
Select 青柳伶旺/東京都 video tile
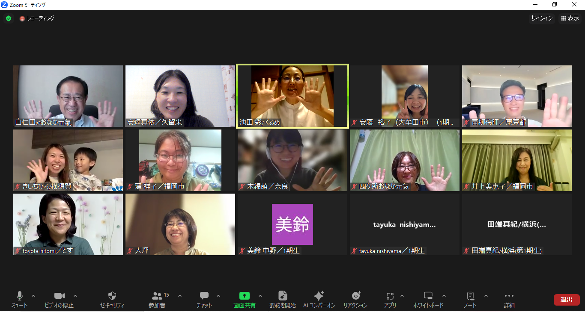[x=517, y=96]
